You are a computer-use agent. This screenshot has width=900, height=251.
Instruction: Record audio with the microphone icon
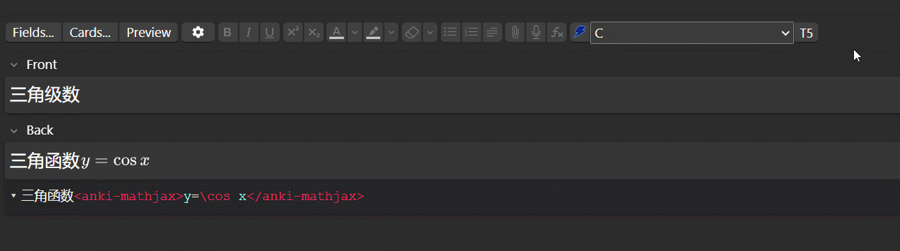pyautogui.click(x=536, y=32)
